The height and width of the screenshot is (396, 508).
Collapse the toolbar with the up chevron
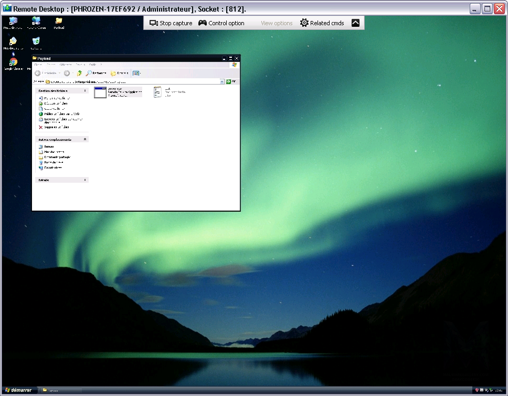355,23
